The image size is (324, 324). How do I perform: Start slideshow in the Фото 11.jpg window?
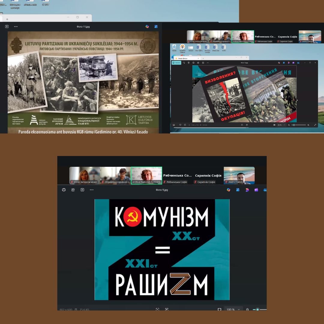point(7,26)
